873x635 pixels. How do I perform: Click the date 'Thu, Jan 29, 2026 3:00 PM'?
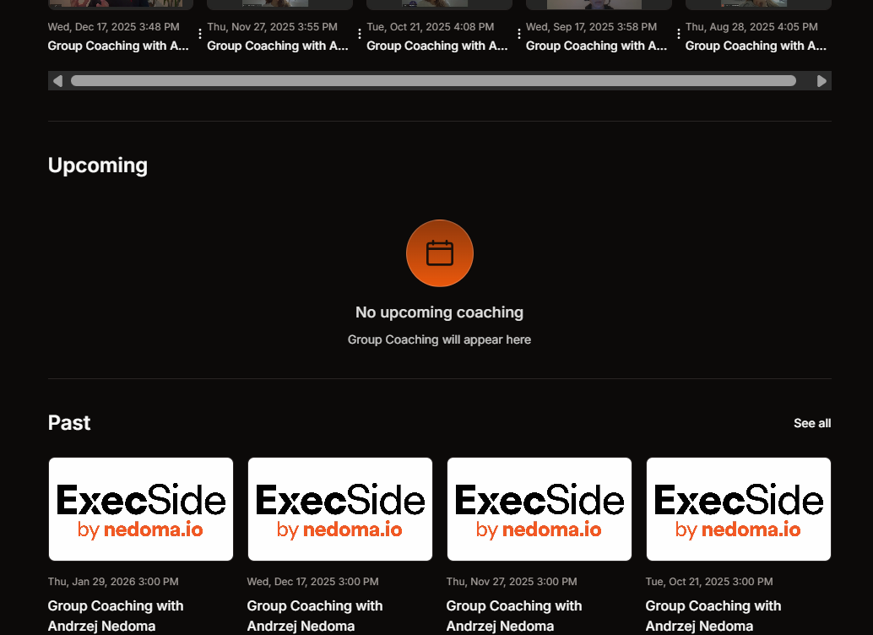(113, 582)
